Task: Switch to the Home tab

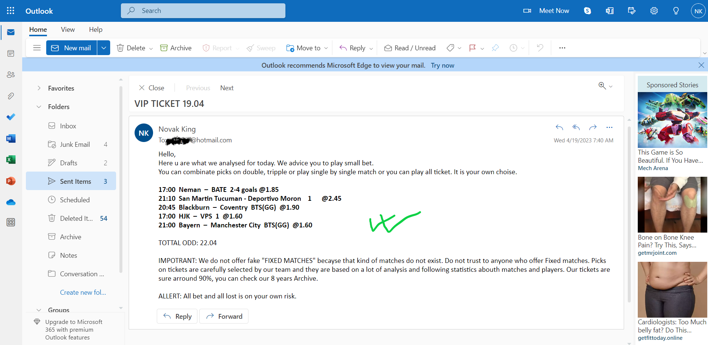Action: [38, 30]
